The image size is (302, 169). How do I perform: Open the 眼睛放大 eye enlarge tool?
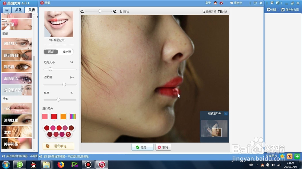tap(17, 43)
